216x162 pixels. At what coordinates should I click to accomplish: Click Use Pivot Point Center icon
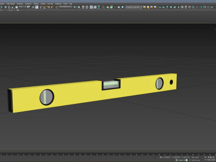pos(29,7)
